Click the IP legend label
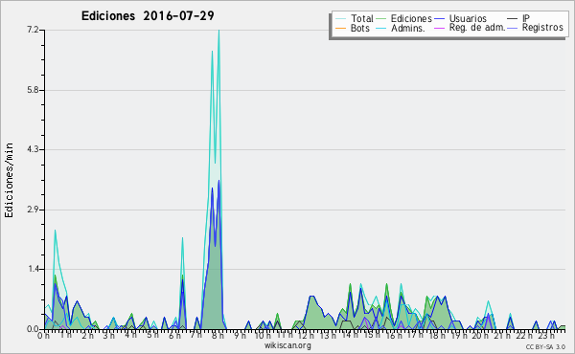This screenshot has width=575, height=354. pos(526,18)
